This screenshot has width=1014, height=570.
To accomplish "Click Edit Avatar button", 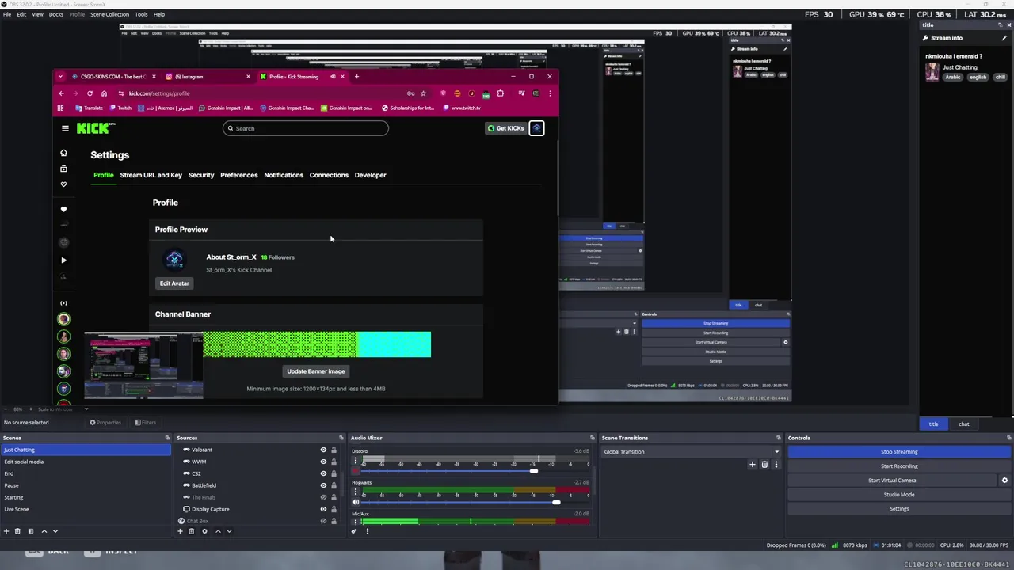I will (174, 283).
